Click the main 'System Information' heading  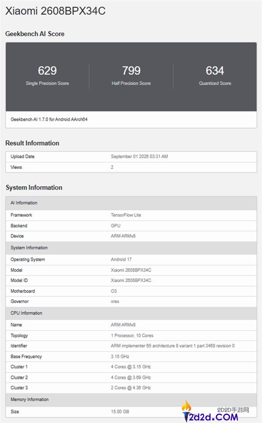[x=34, y=188]
